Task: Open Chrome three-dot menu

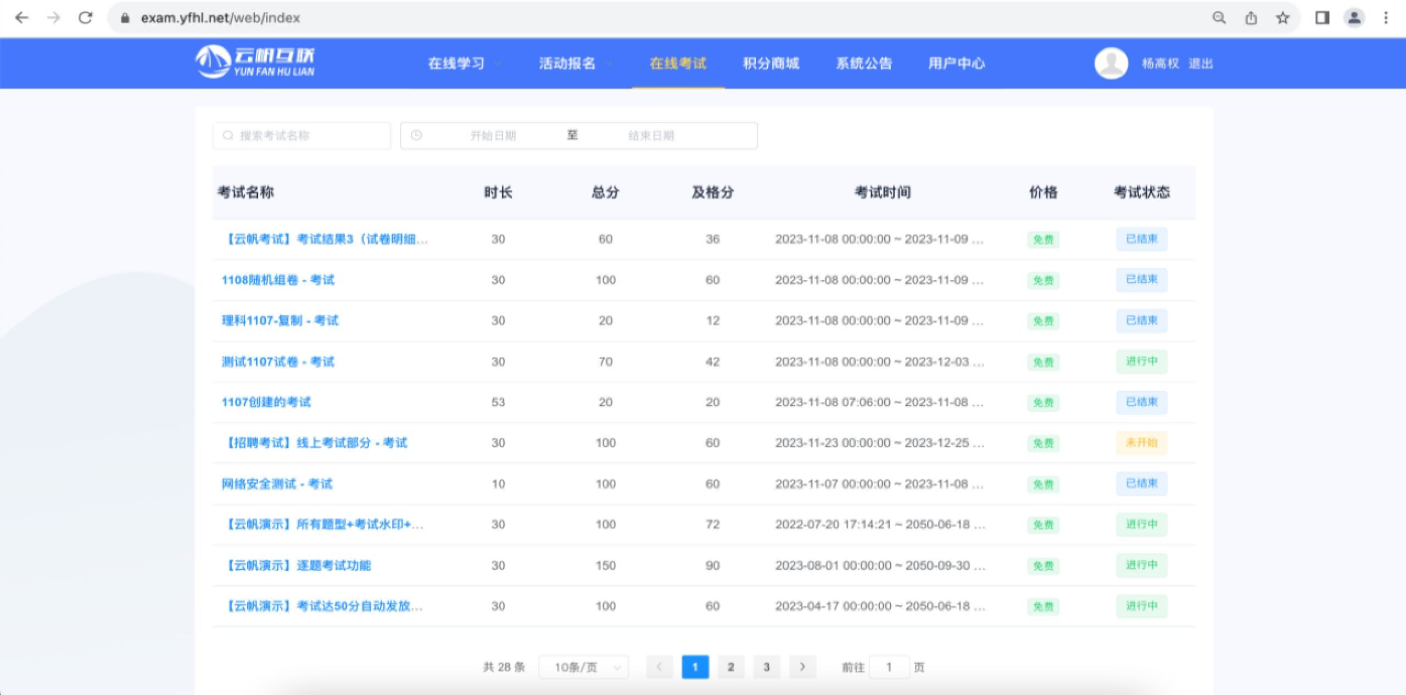Action: click(1386, 18)
